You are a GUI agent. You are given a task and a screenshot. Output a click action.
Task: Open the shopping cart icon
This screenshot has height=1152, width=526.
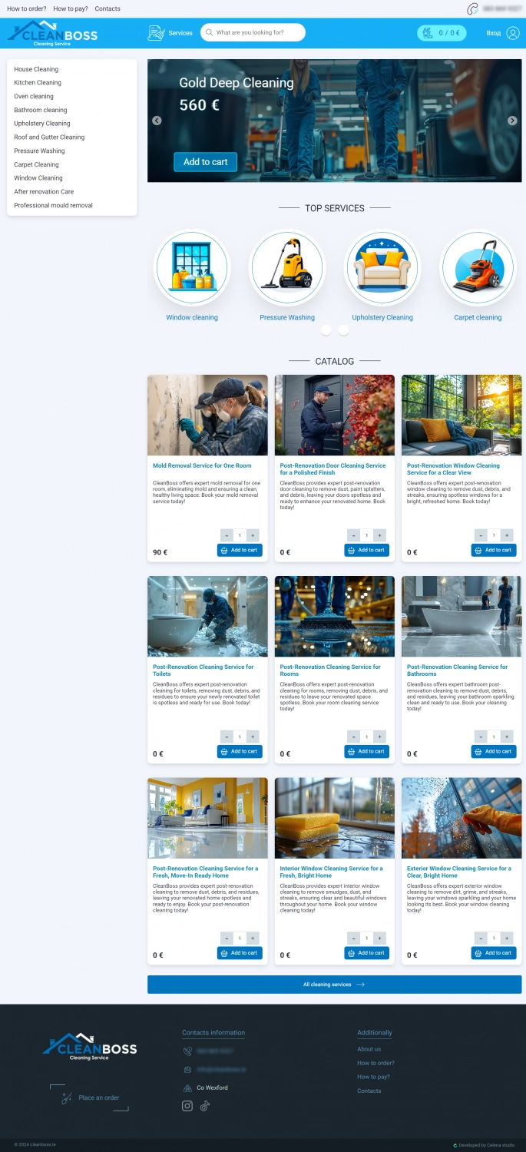point(427,33)
